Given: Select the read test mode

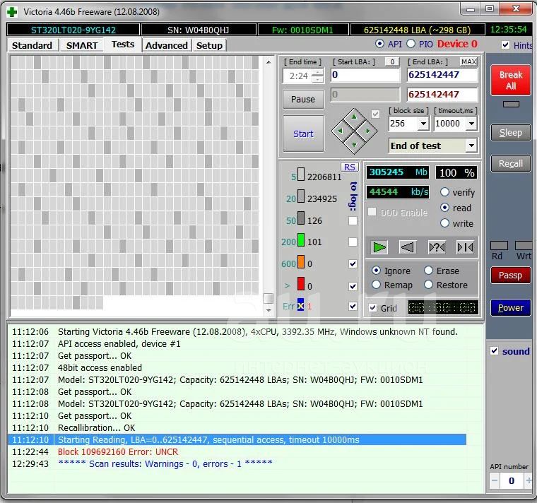Looking at the screenshot, I should pyautogui.click(x=444, y=208).
